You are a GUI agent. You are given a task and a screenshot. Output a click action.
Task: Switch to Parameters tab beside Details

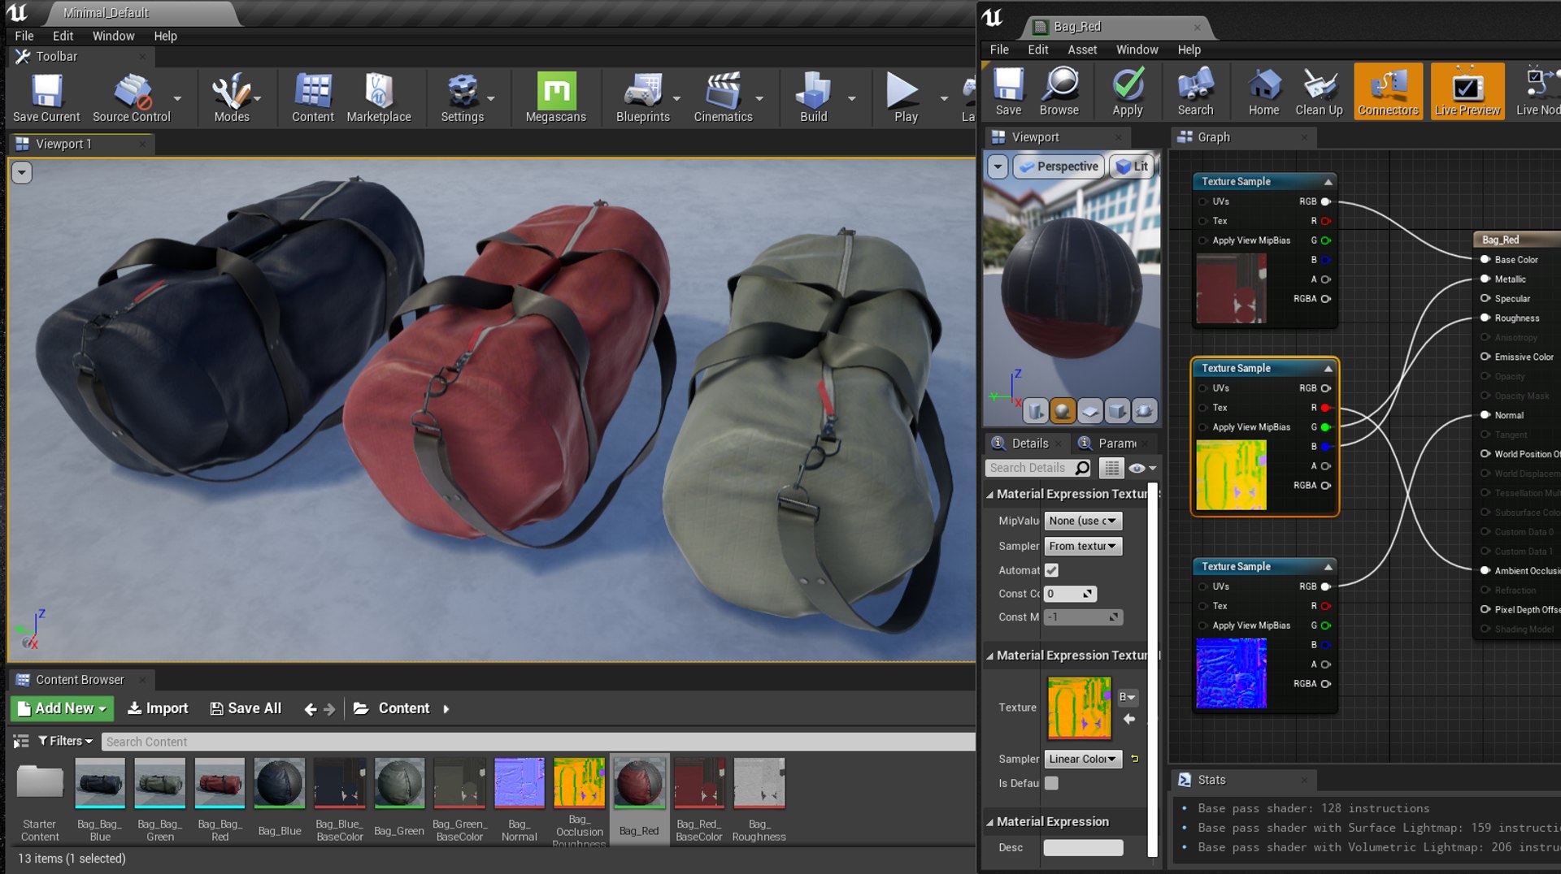[1111, 443]
